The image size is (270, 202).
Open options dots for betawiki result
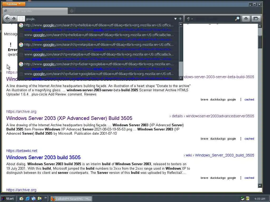pos(241,178)
